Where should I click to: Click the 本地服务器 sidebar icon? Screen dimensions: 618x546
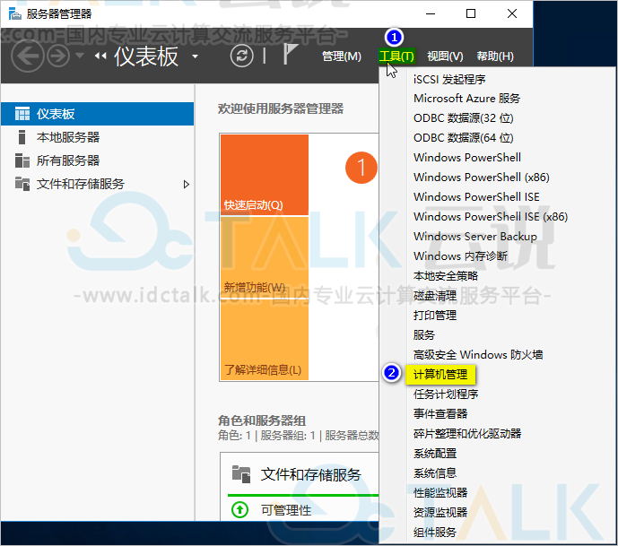(x=22, y=137)
